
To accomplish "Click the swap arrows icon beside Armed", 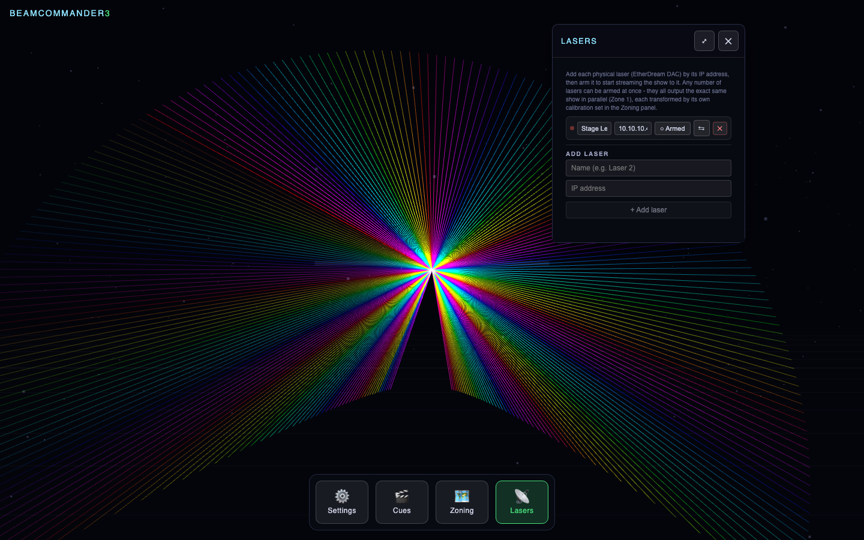I will tap(701, 128).
